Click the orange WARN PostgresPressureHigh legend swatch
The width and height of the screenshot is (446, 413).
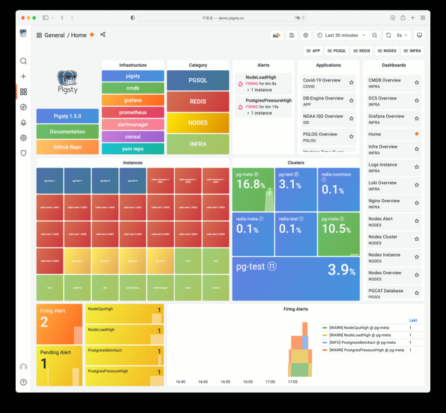[x=325, y=350]
